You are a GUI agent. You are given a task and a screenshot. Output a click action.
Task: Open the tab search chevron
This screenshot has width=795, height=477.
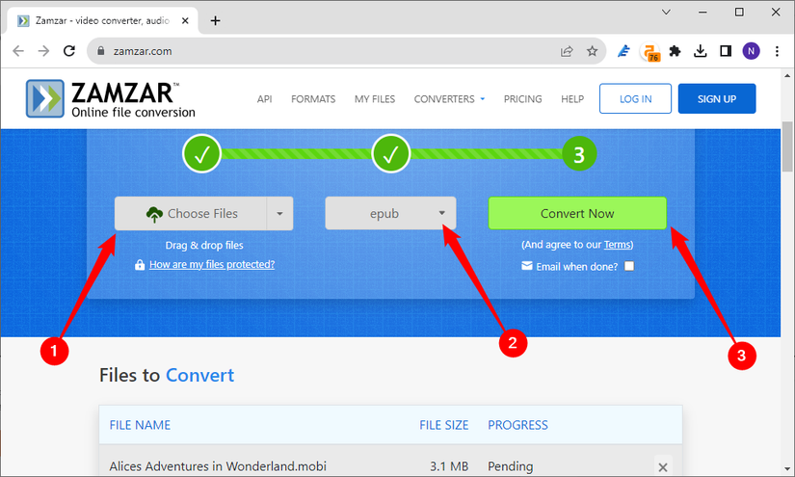(666, 12)
